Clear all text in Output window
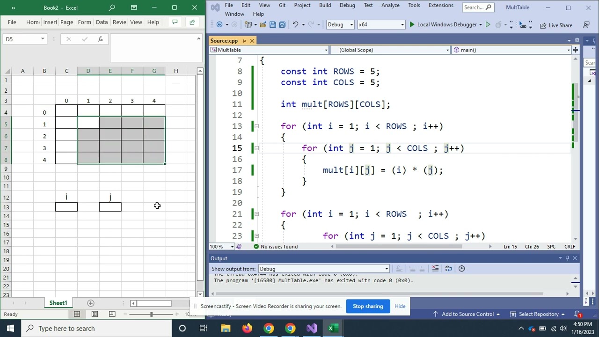599x337 pixels. (435, 269)
